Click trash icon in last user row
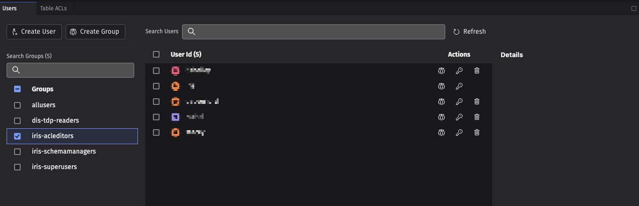Screen dimensions: 639x206 477,132
